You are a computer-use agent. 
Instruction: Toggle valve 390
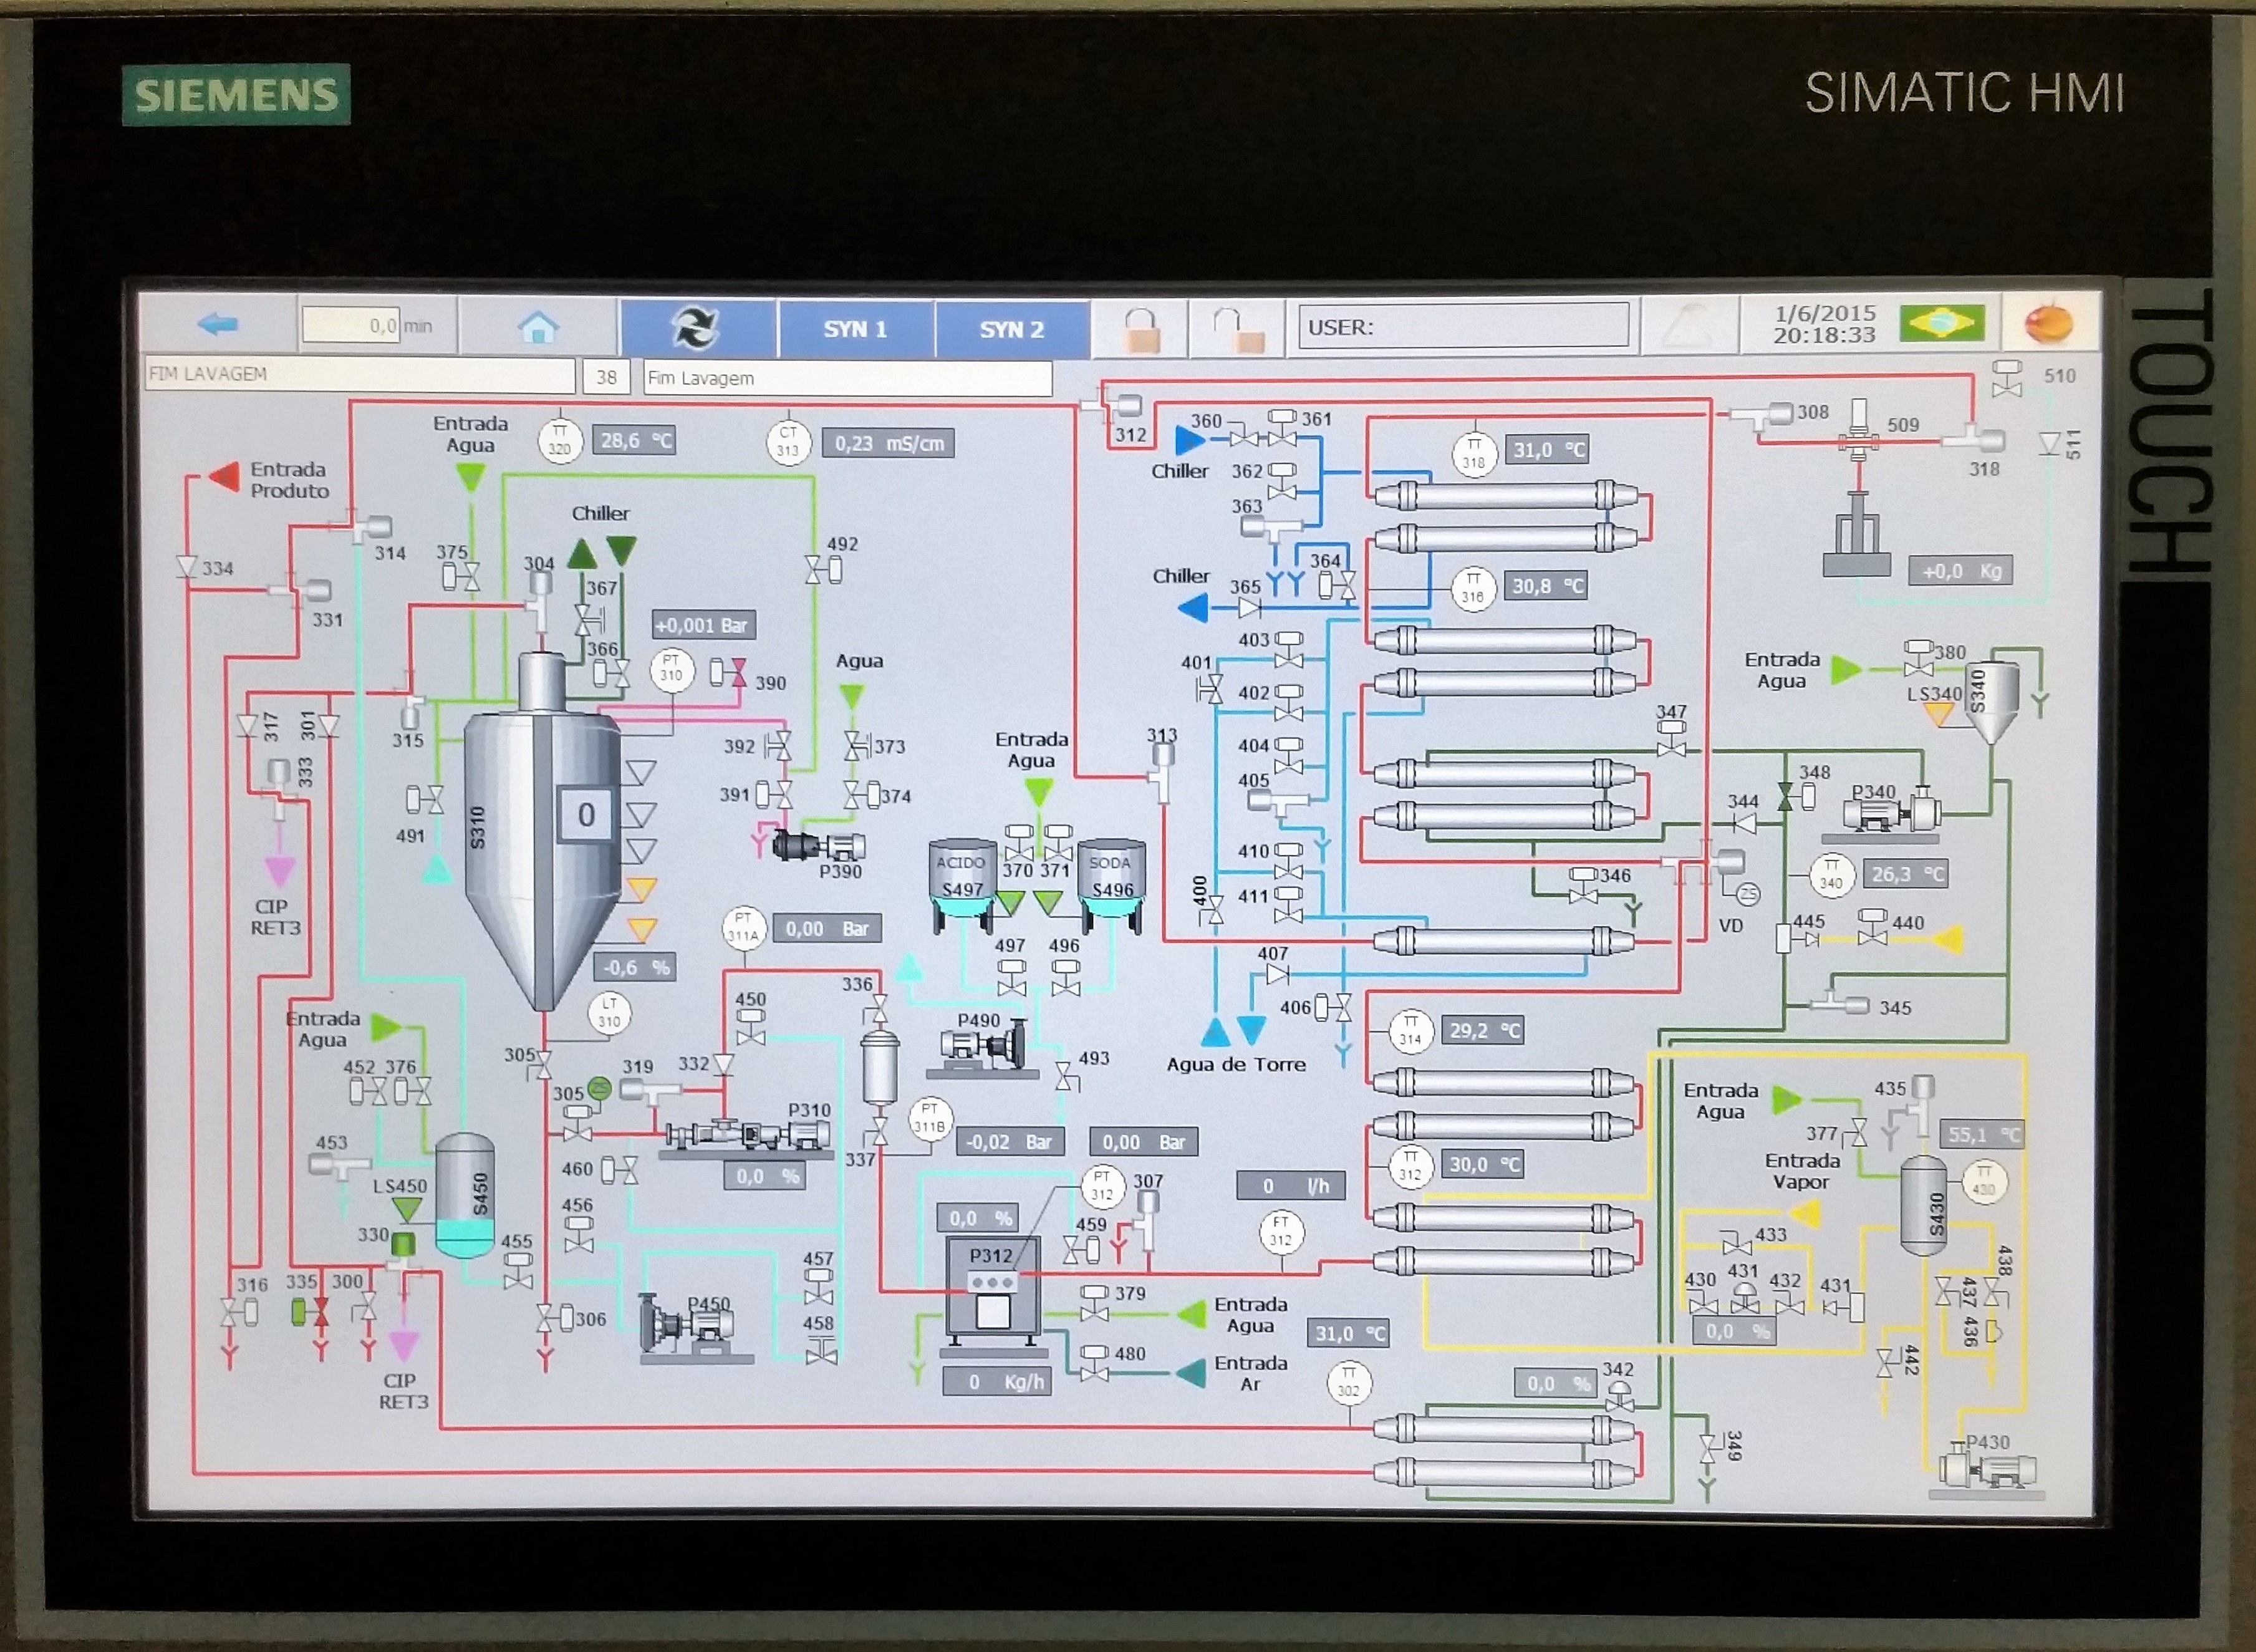pos(728,673)
